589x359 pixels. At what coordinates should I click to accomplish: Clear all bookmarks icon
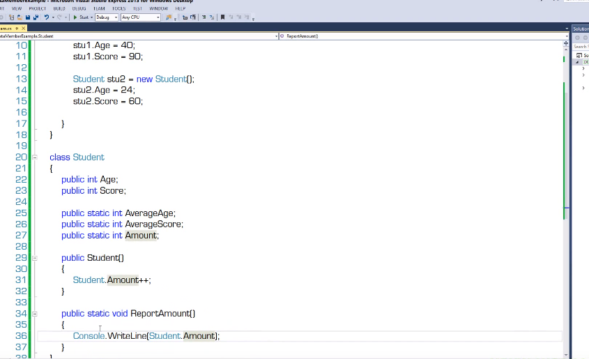point(247,17)
